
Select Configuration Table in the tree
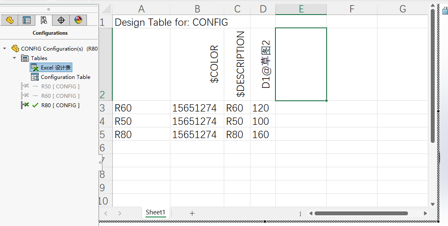click(65, 77)
